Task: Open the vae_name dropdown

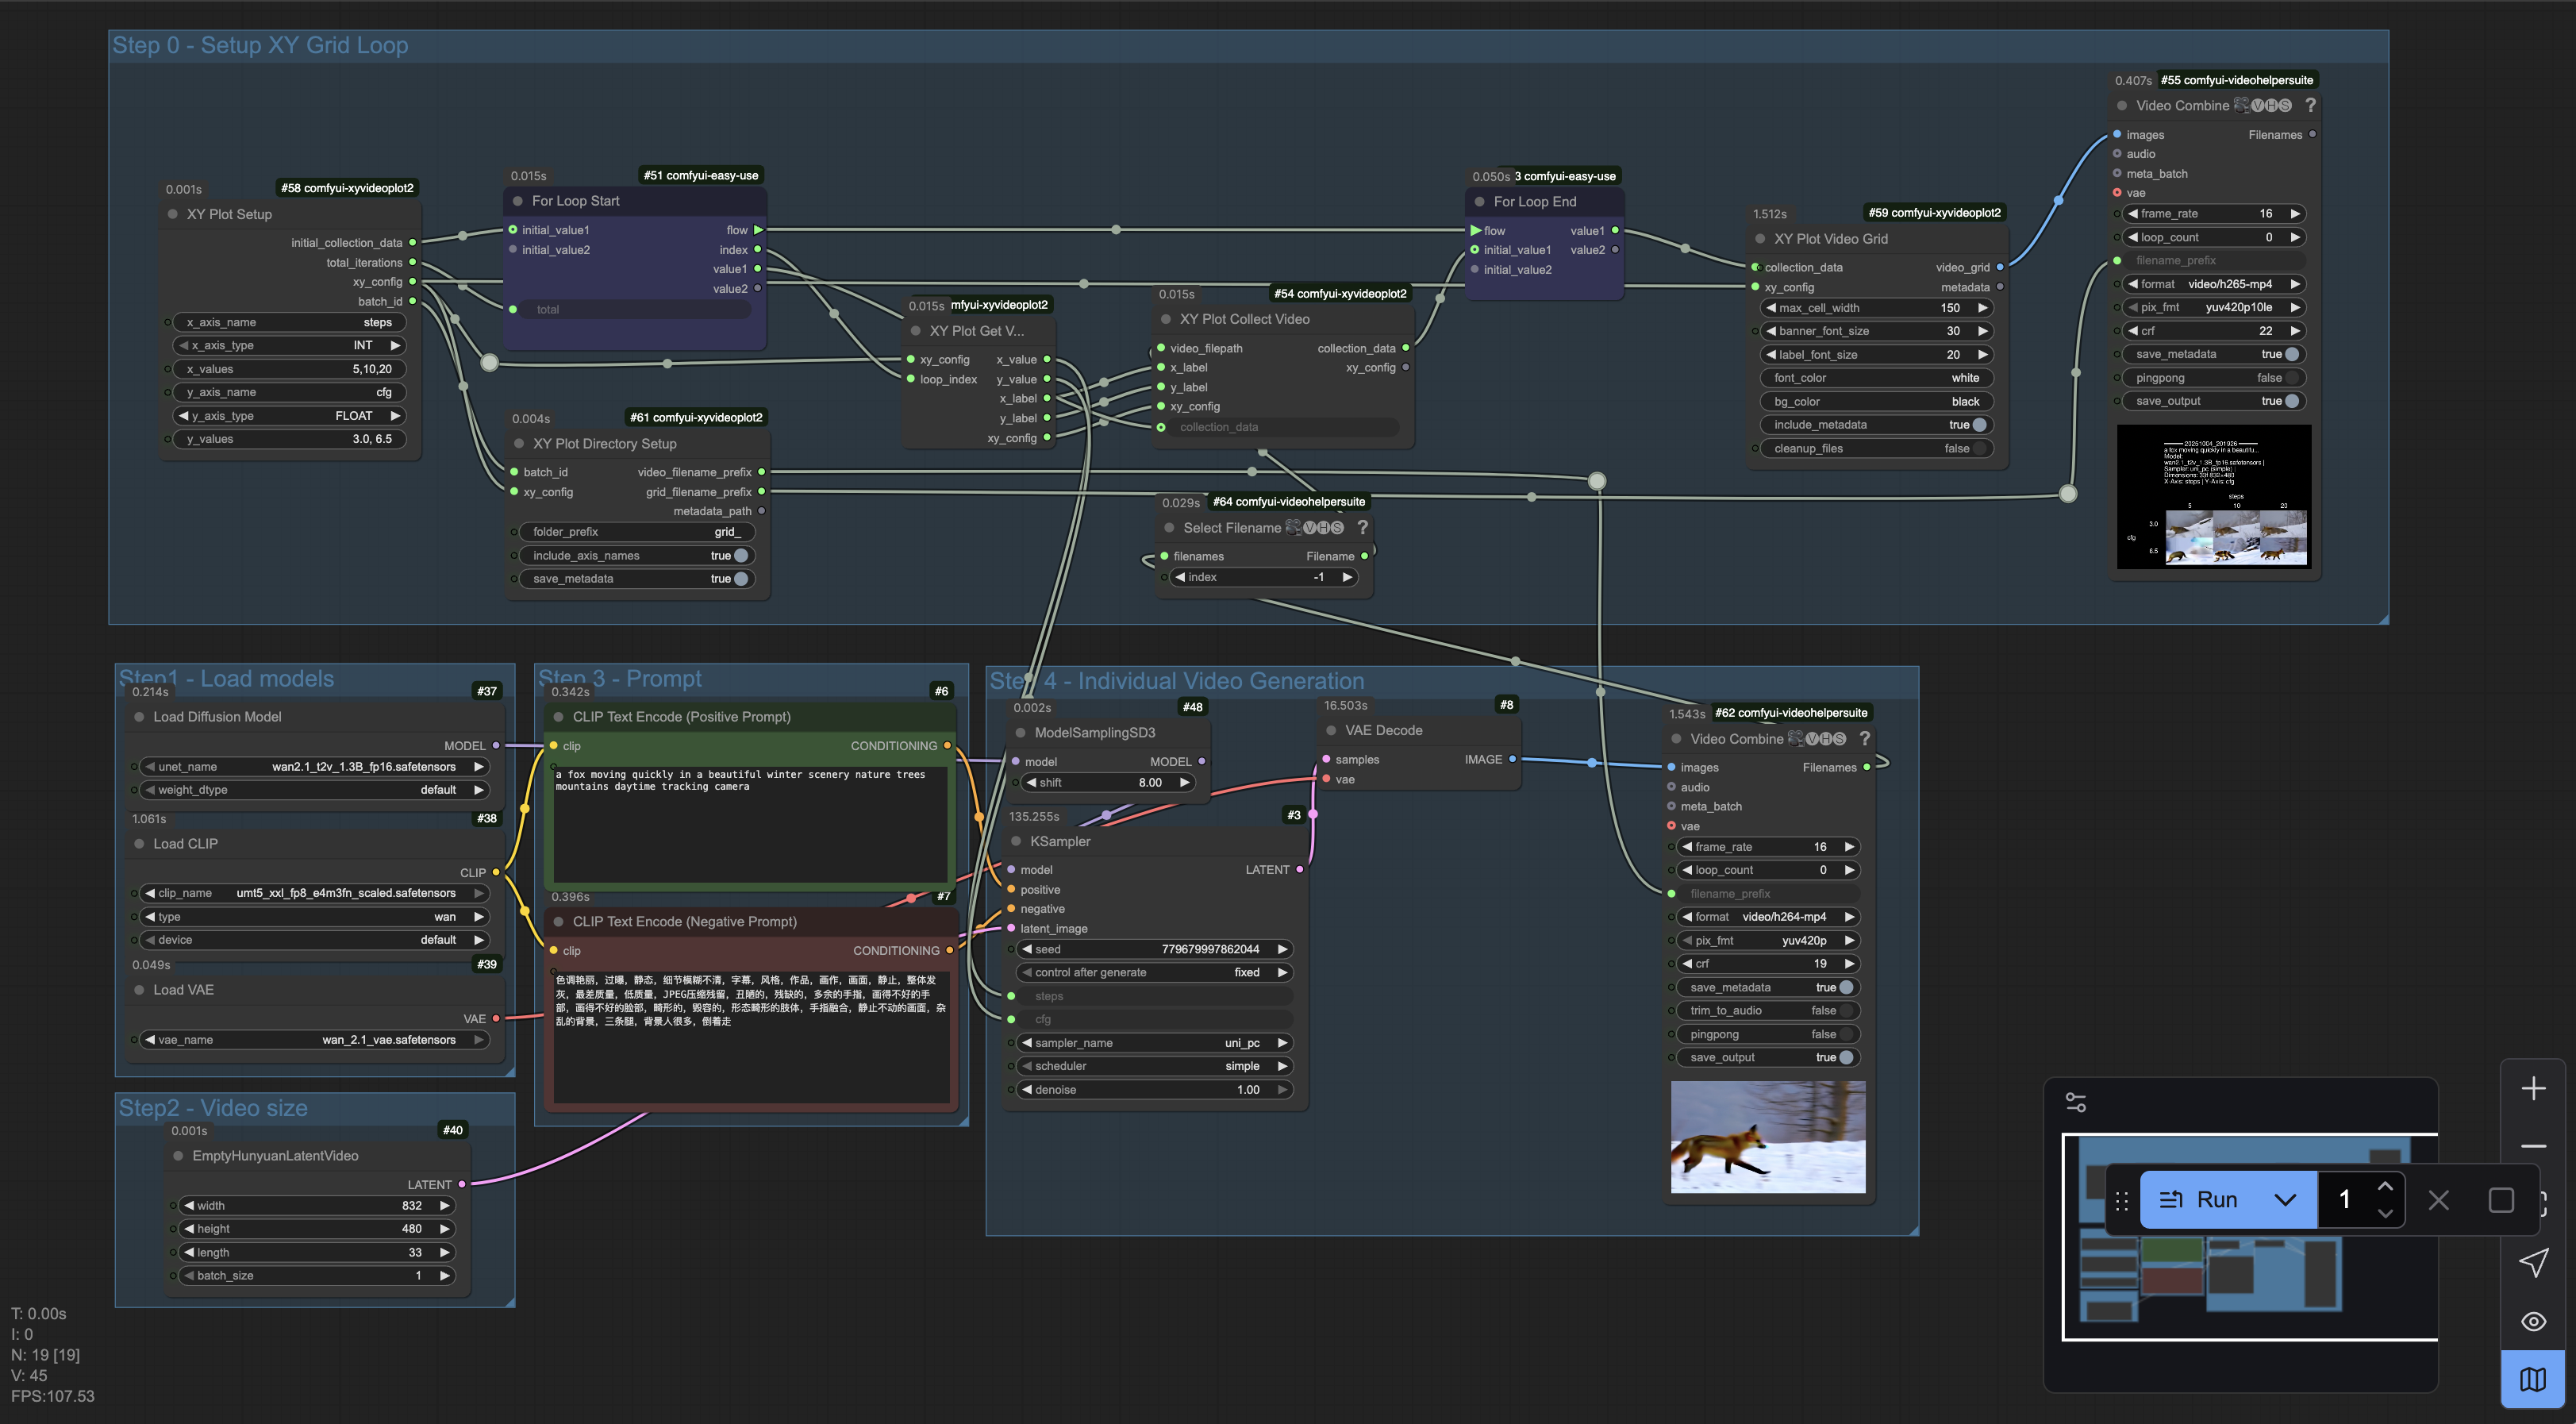Action: coord(315,1040)
